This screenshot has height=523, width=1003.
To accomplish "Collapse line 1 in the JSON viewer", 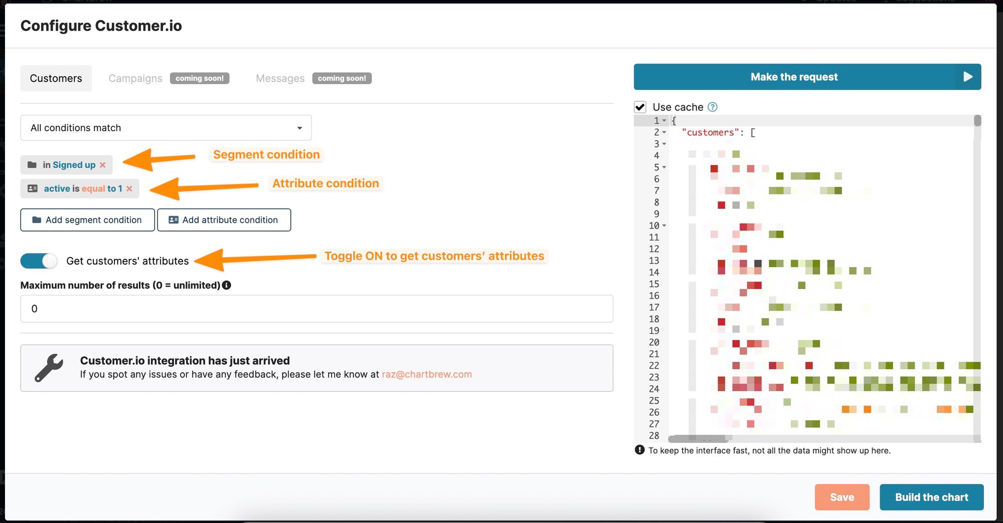I will point(664,121).
